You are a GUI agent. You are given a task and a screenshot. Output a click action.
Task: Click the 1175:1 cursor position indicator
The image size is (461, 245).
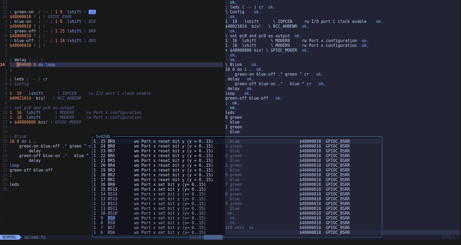[448, 237]
